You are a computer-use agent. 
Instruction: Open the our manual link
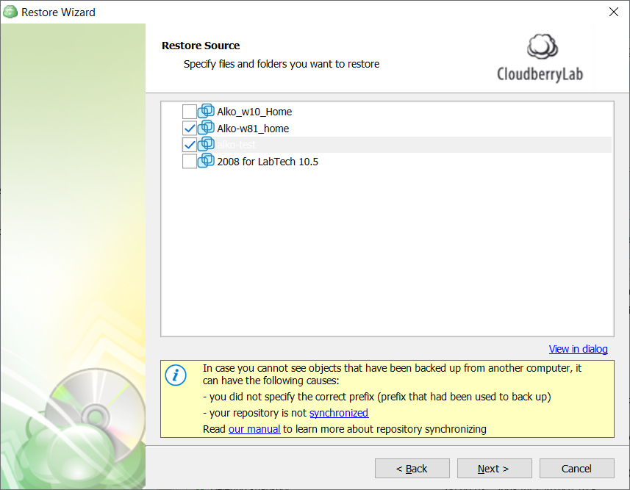254,429
